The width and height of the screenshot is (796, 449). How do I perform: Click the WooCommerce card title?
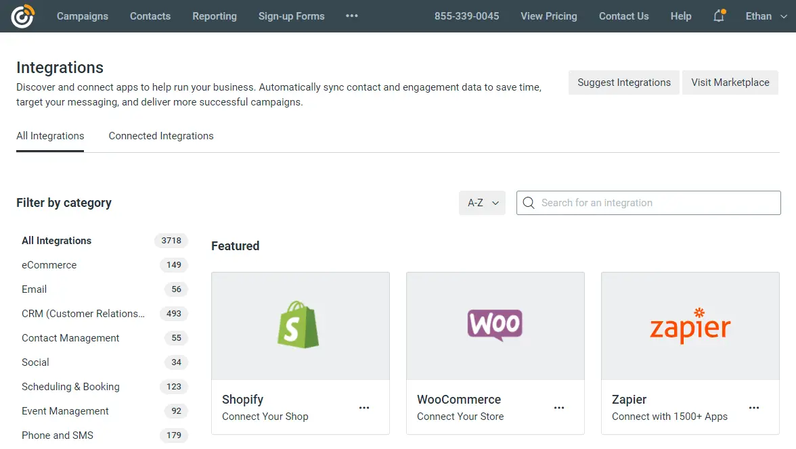click(x=459, y=400)
